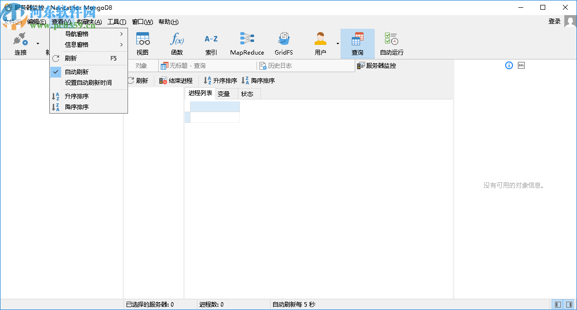
Task: Click the user avatar icon
Action: click(570, 21)
